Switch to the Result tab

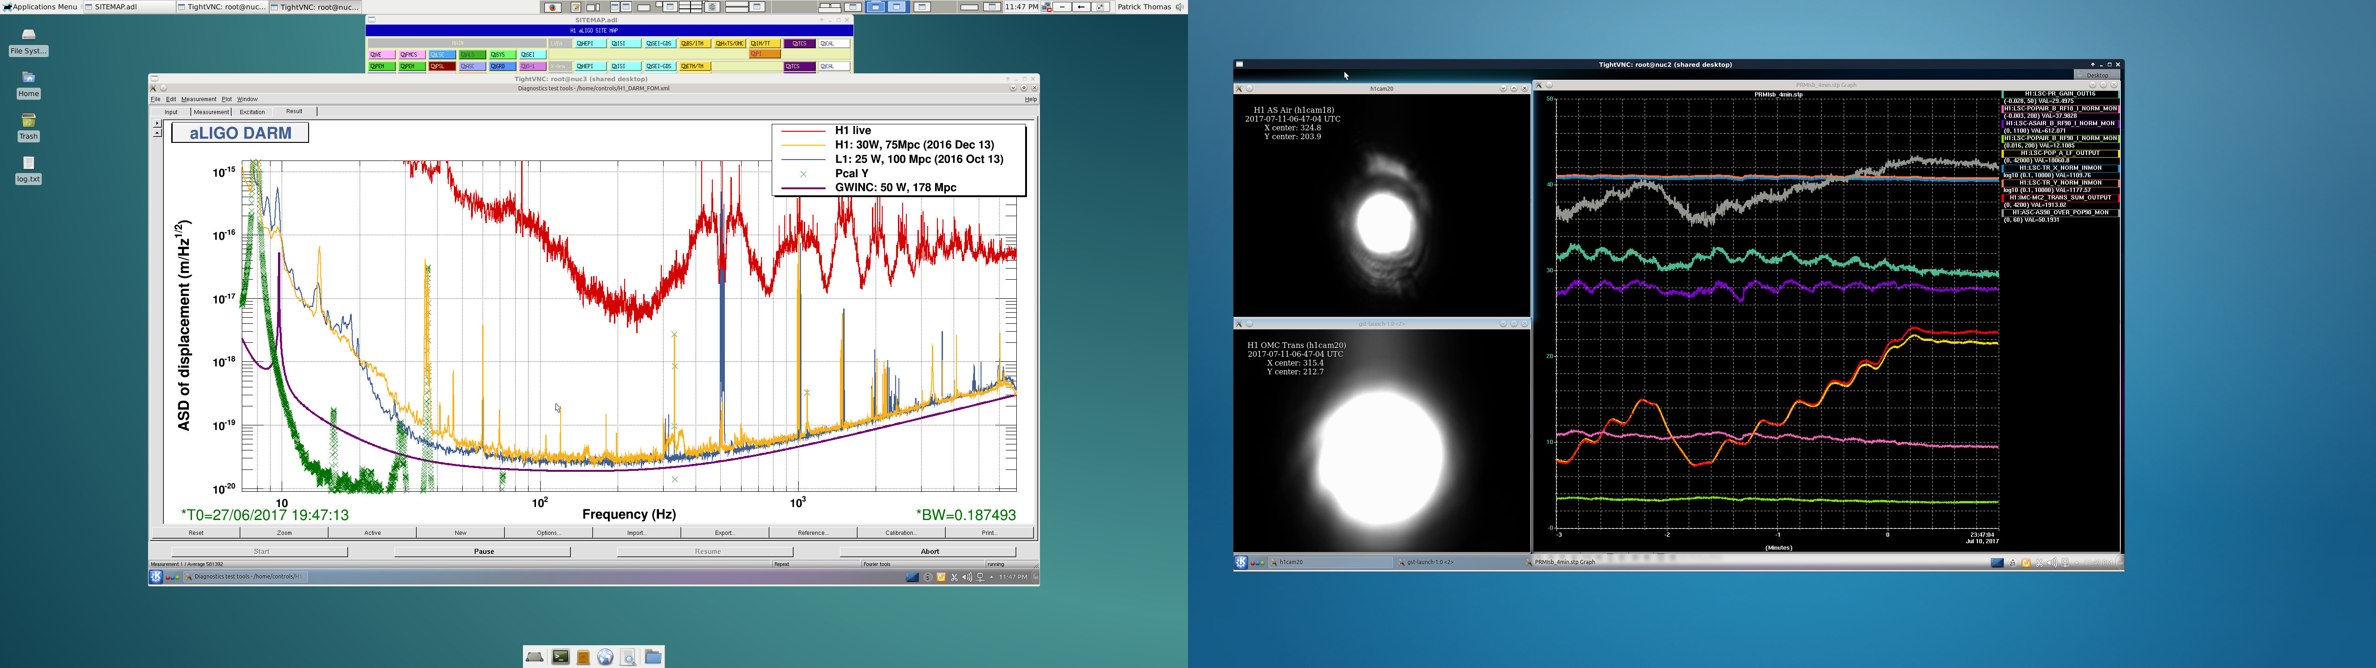[x=294, y=112]
